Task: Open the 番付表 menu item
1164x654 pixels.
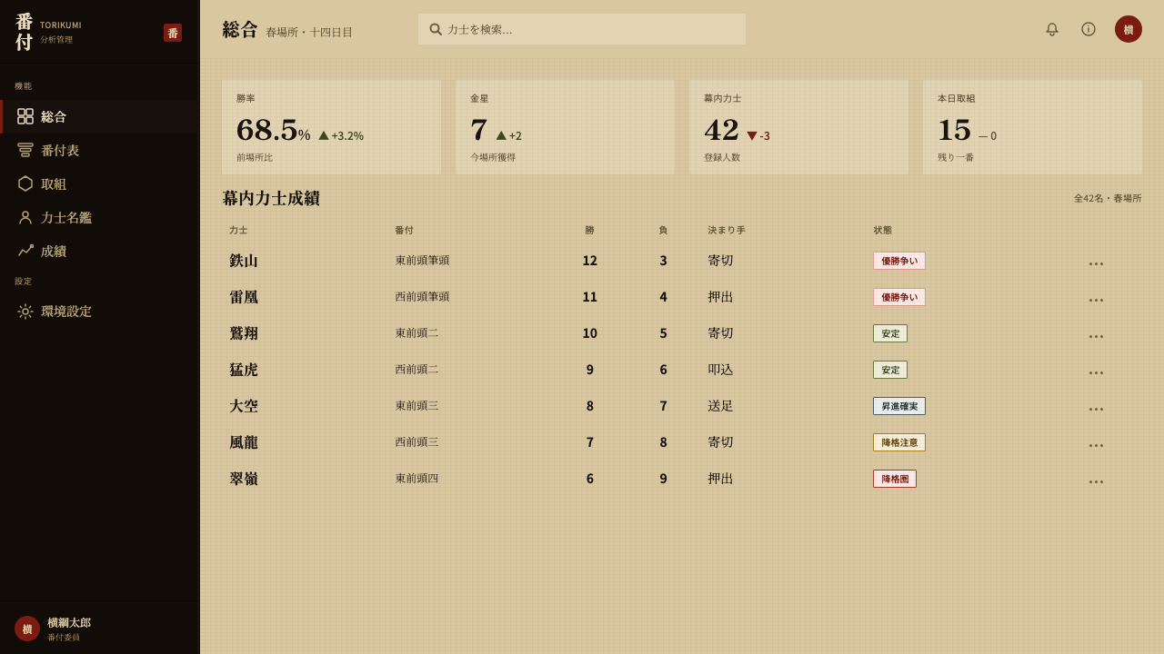Action: pos(100,151)
